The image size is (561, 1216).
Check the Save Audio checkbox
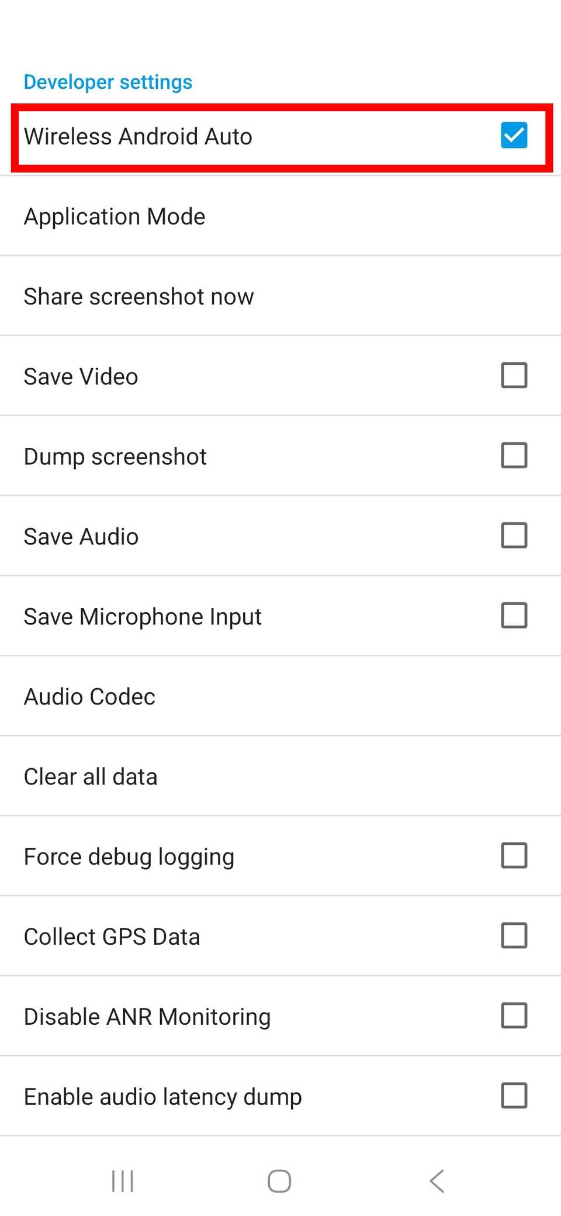[514, 536]
